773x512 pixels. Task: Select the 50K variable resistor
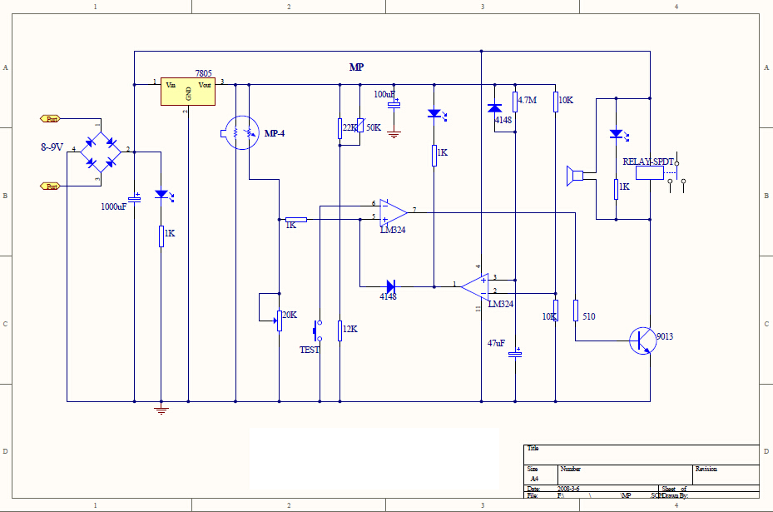pyautogui.click(x=359, y=127)
